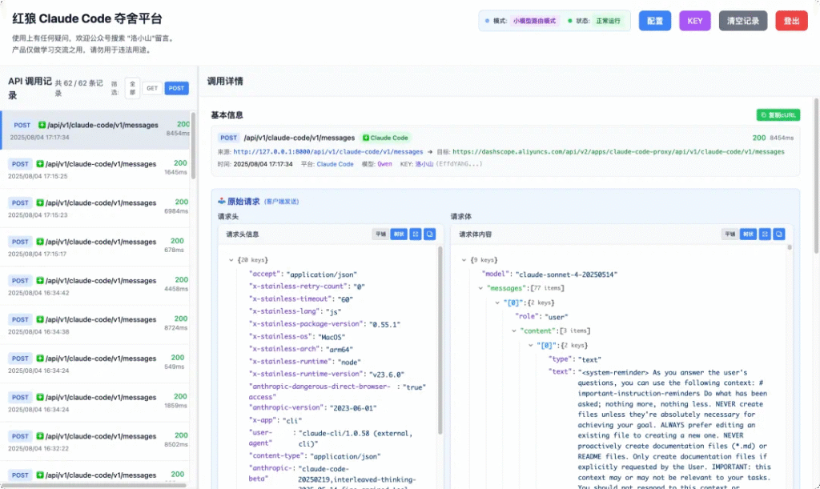Image resolution: width=820 pixels, height=489 pixels.
Task: Select the record from 16:32:22
Action: tap(95, 442)
